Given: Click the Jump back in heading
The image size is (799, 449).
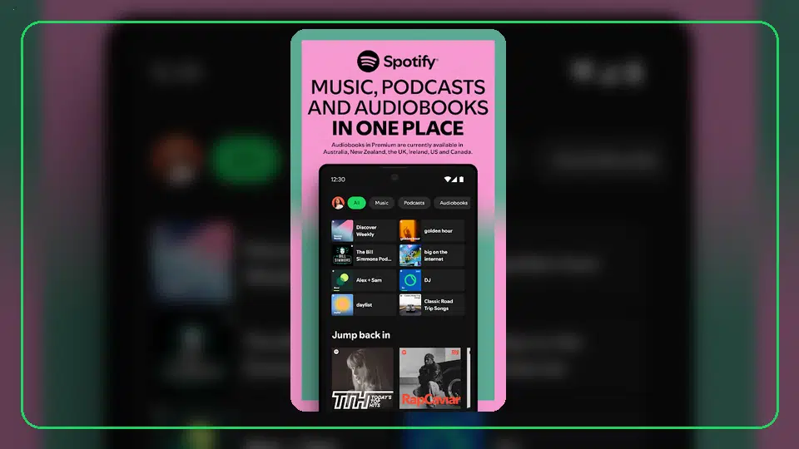Looking at the screenshot, I should (360, 335).
